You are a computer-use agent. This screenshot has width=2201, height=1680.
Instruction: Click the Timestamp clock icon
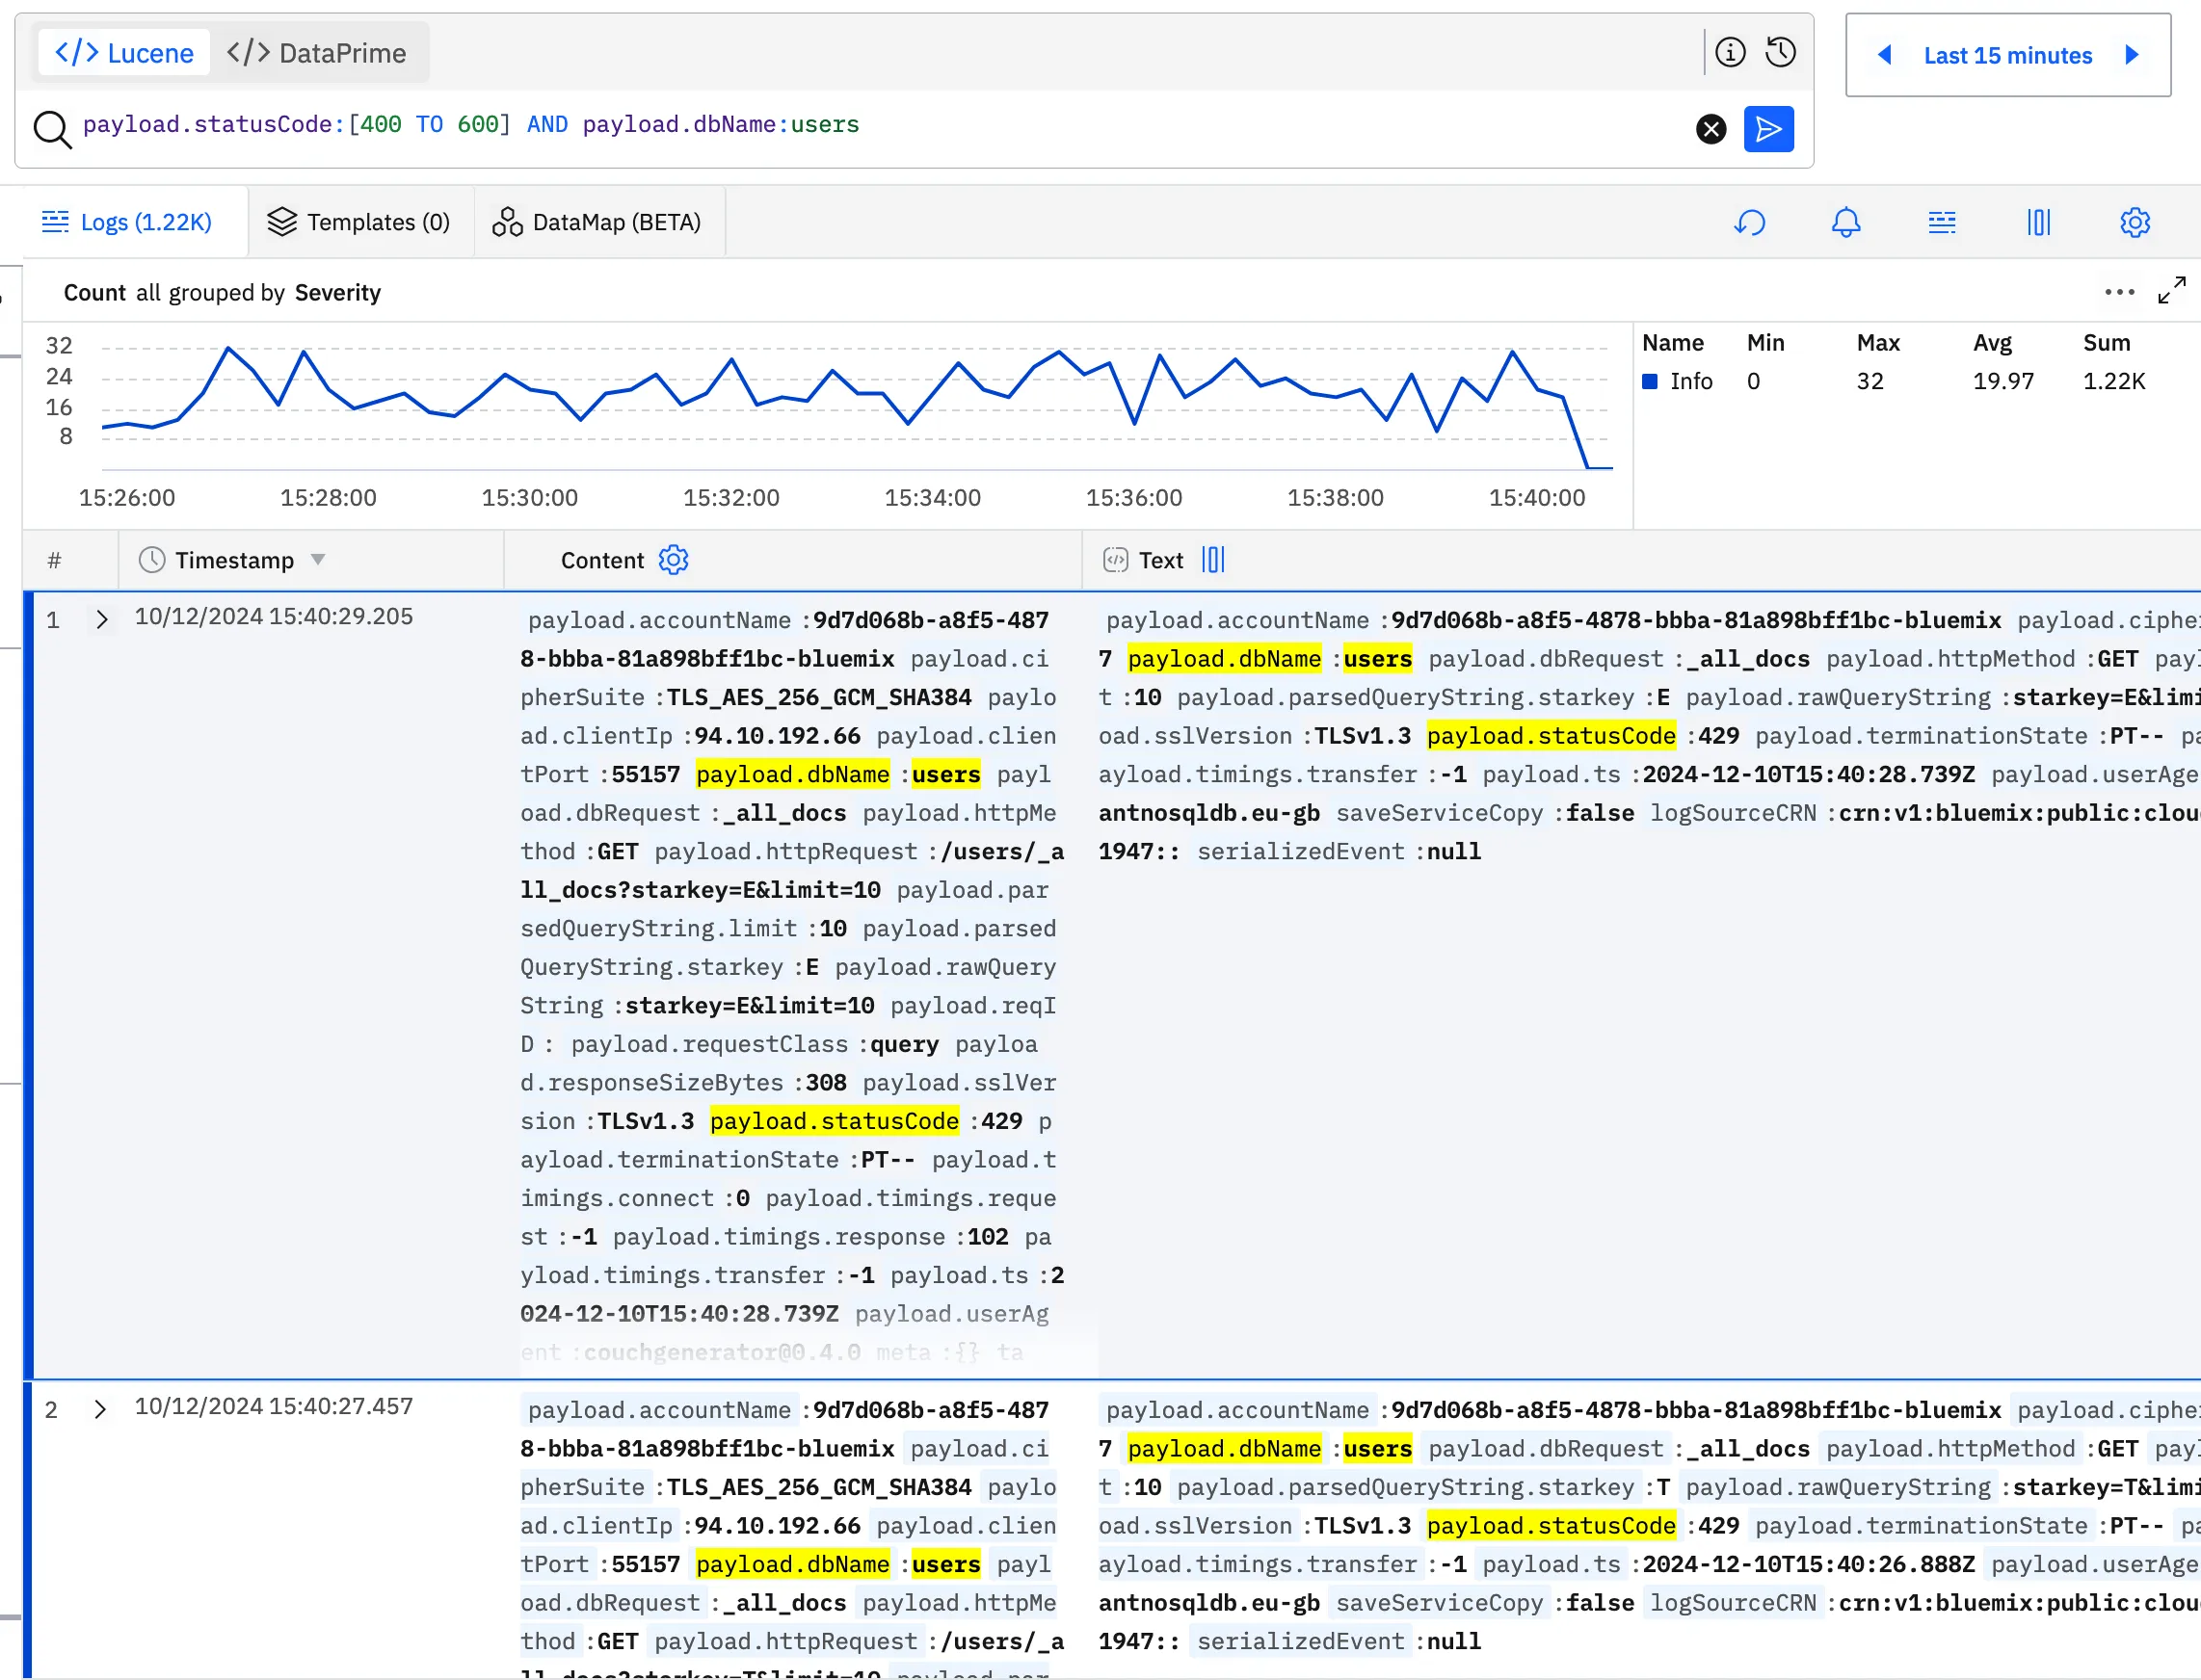[151, 560]
